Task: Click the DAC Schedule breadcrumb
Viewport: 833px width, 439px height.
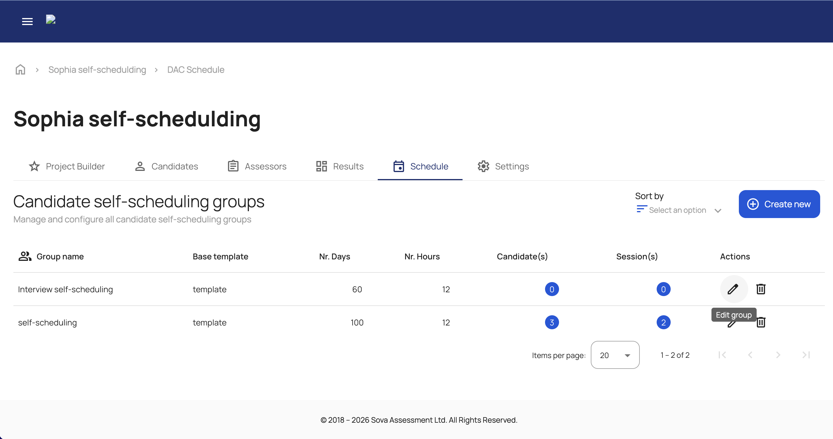Action: coord(196,70)
